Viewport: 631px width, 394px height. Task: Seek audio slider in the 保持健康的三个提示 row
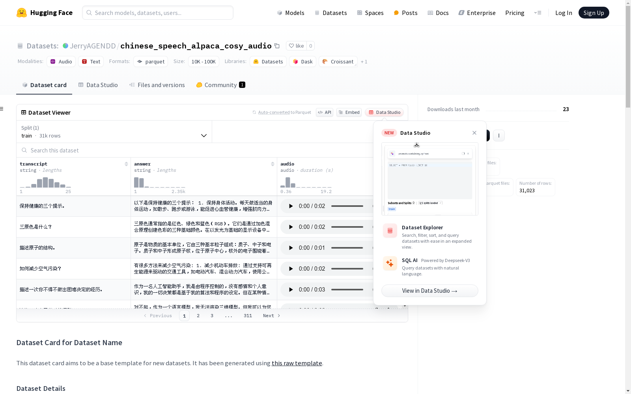pos(347,206)
